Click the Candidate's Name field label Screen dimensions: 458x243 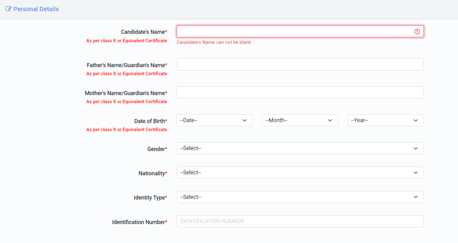click(x=144, y=32)
